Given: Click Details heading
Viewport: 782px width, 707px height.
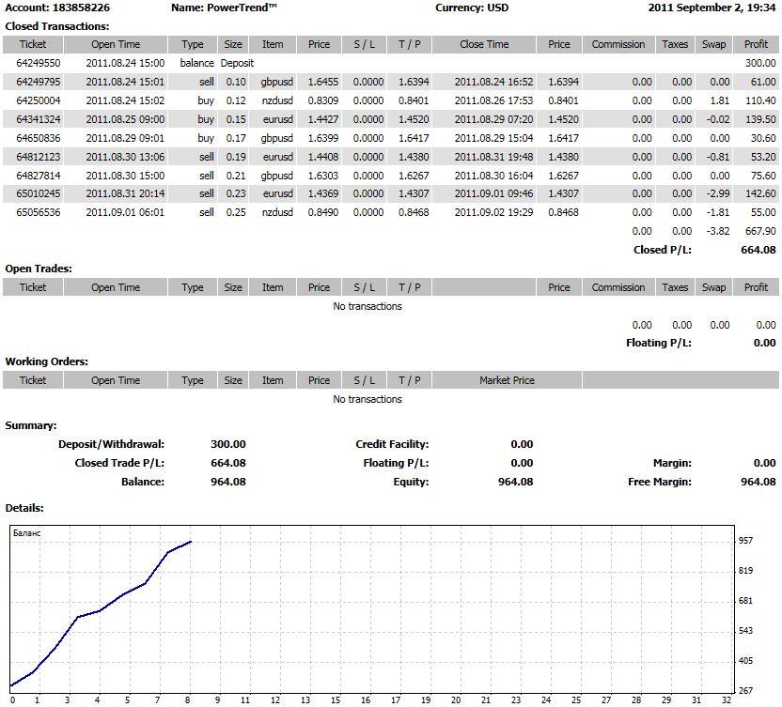Looking at the screenshot, I should coord(24,508).
